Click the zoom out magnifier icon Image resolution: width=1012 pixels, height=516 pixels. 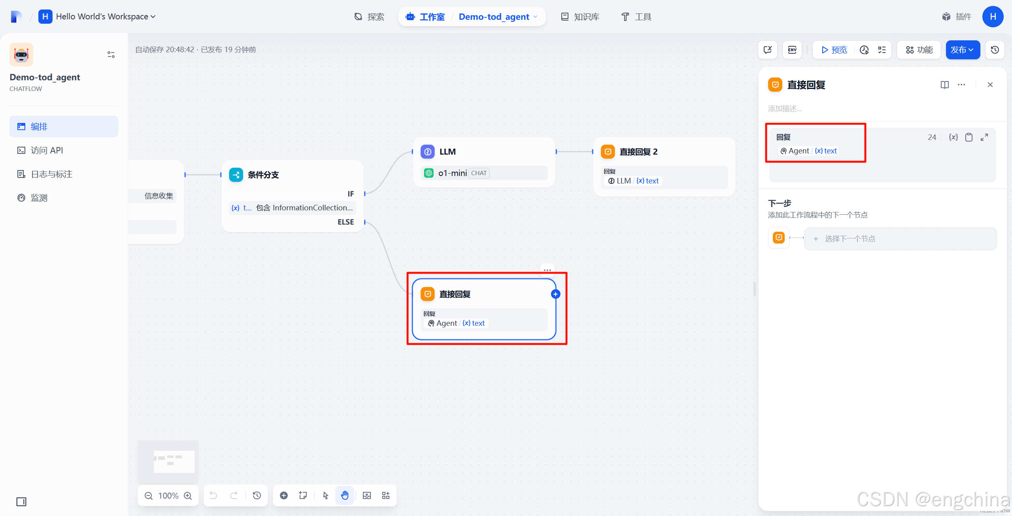coord(149,496)
